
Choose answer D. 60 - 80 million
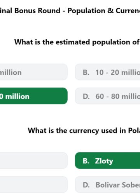pyautogui.click(x=108, y=96)
